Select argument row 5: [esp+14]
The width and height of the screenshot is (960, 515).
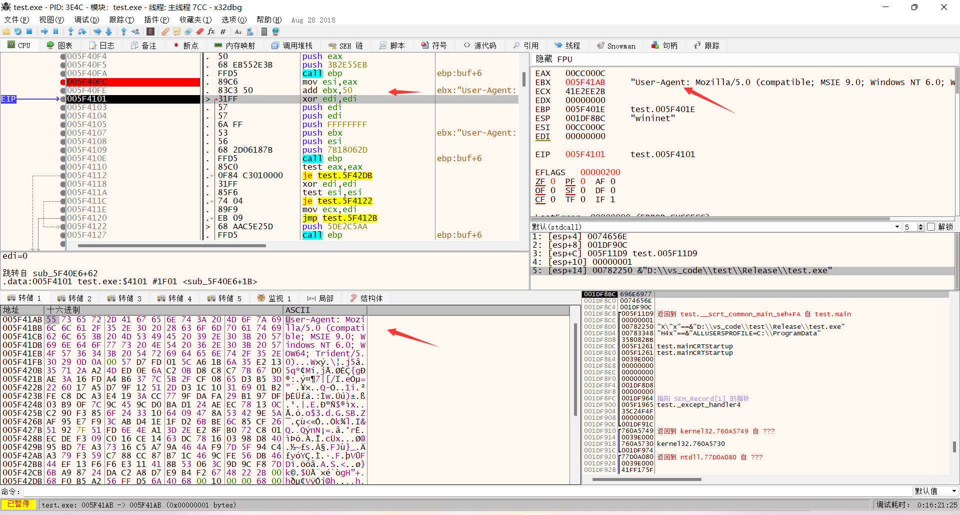click(x=742, y=271)
